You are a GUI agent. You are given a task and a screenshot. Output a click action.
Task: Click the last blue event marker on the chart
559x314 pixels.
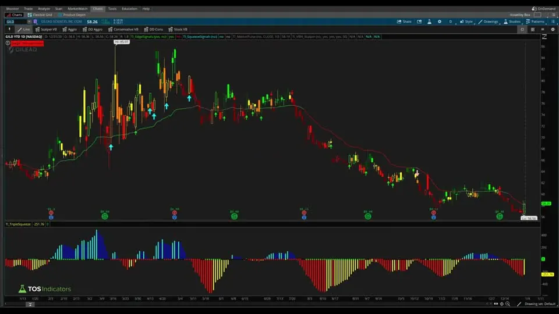pos(433,217)
